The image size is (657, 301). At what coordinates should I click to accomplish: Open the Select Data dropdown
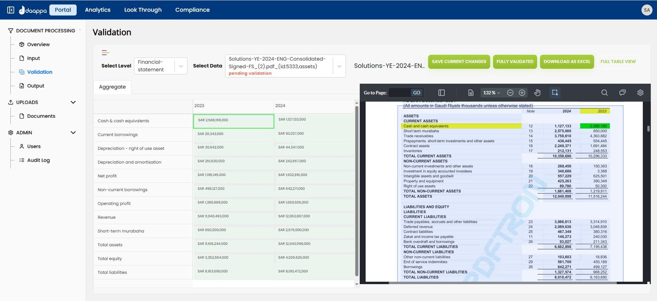click(x=285, y=66)
